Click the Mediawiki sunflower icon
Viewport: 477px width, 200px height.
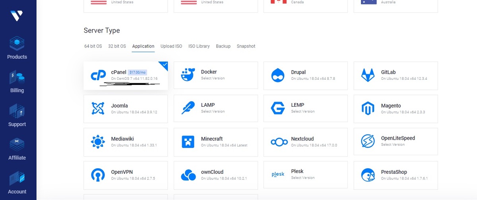click(98, 142)
